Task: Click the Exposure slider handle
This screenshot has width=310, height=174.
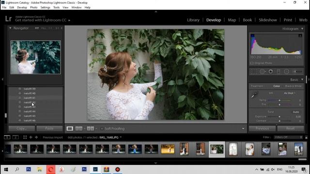Action: pyautogui.click(x=279, y=116)
